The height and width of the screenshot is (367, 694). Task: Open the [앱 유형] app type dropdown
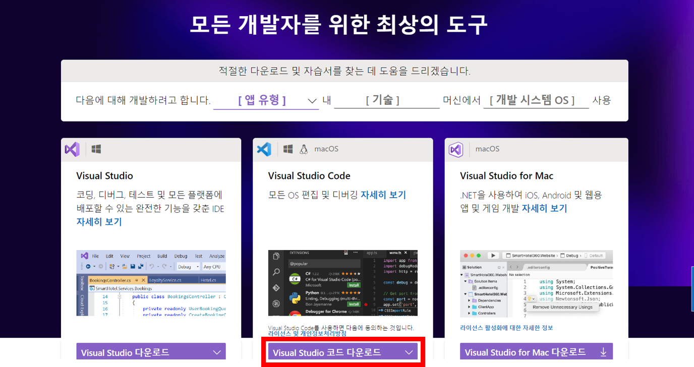click(x=266, y=100)
